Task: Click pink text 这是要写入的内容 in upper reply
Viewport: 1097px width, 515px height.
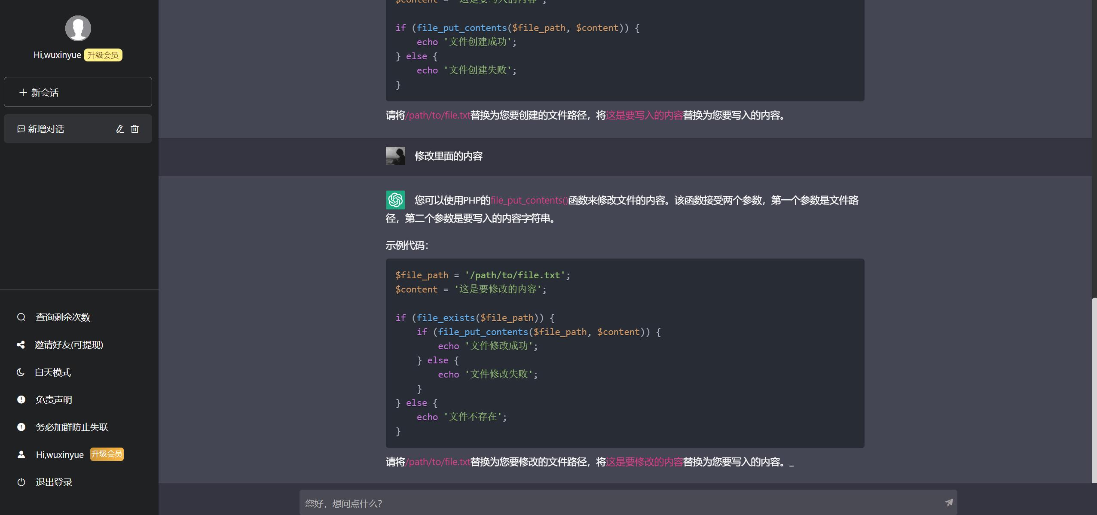Action: (x=645, y=115)
